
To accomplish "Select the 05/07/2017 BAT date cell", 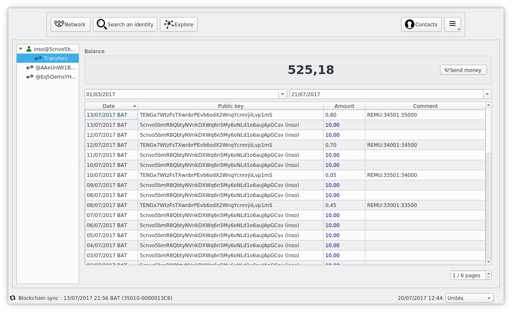I will point(111,235).
